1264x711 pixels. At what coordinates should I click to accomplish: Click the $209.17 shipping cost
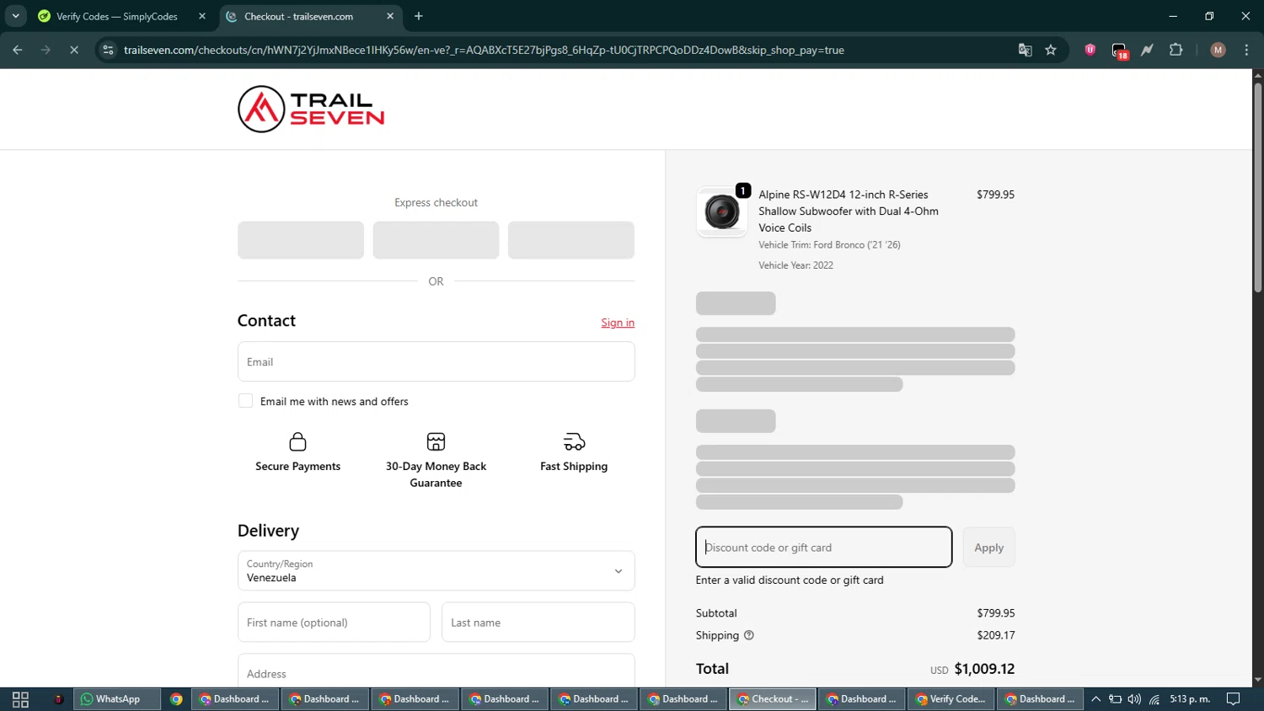coord(996,635)
